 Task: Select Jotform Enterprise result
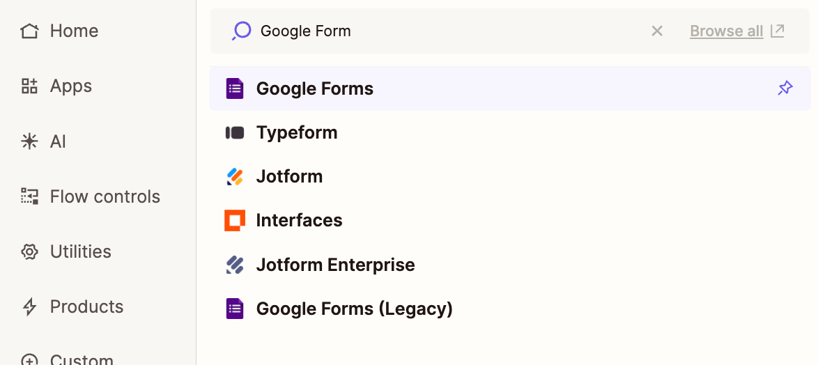click(x=335, y=265)
